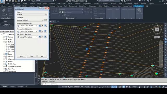Expand the Parcel tree node
Viewport: 167px width, 94px height.
pyautogui.click(x=4, y=54)
